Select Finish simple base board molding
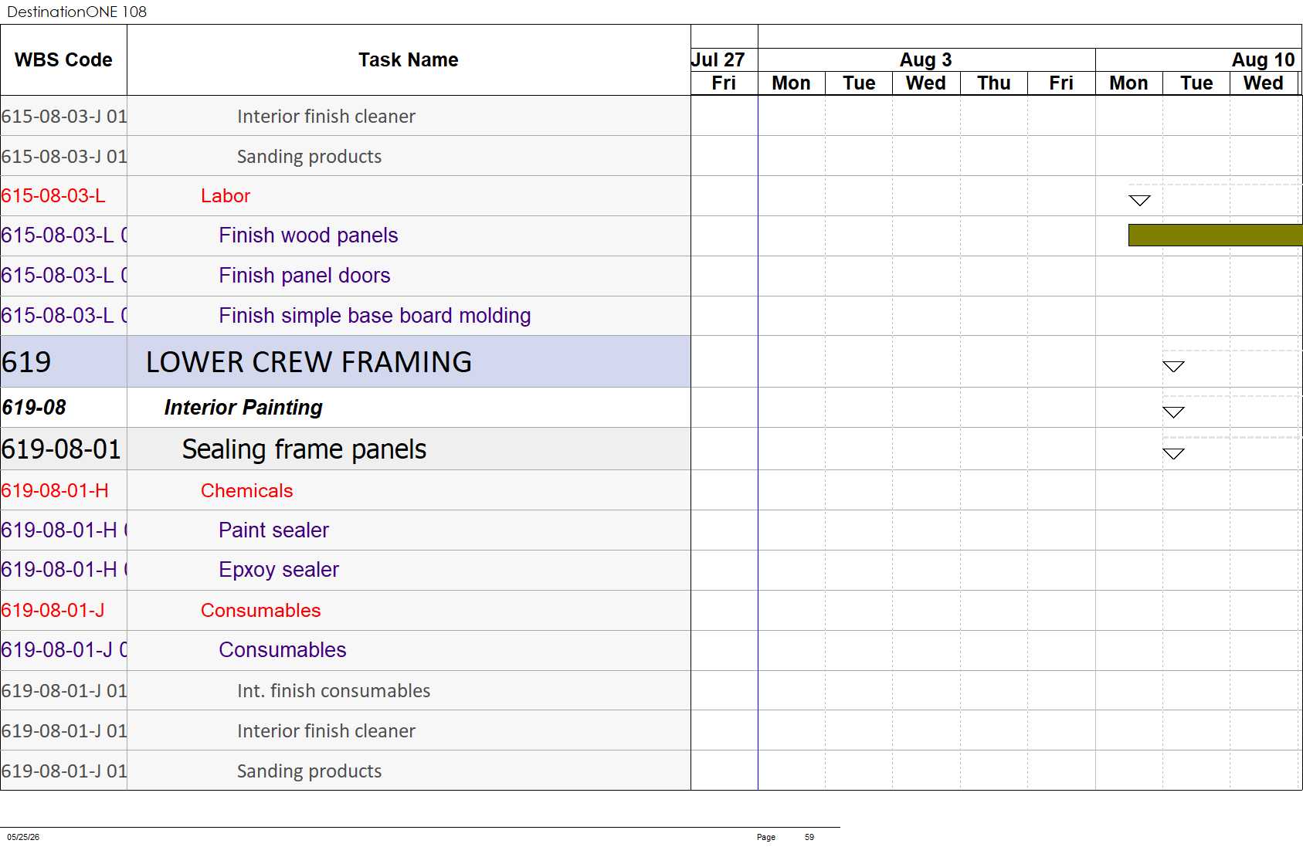This screenshot has width=1303, height=847. pyautogui.click(x=375, y=316)
